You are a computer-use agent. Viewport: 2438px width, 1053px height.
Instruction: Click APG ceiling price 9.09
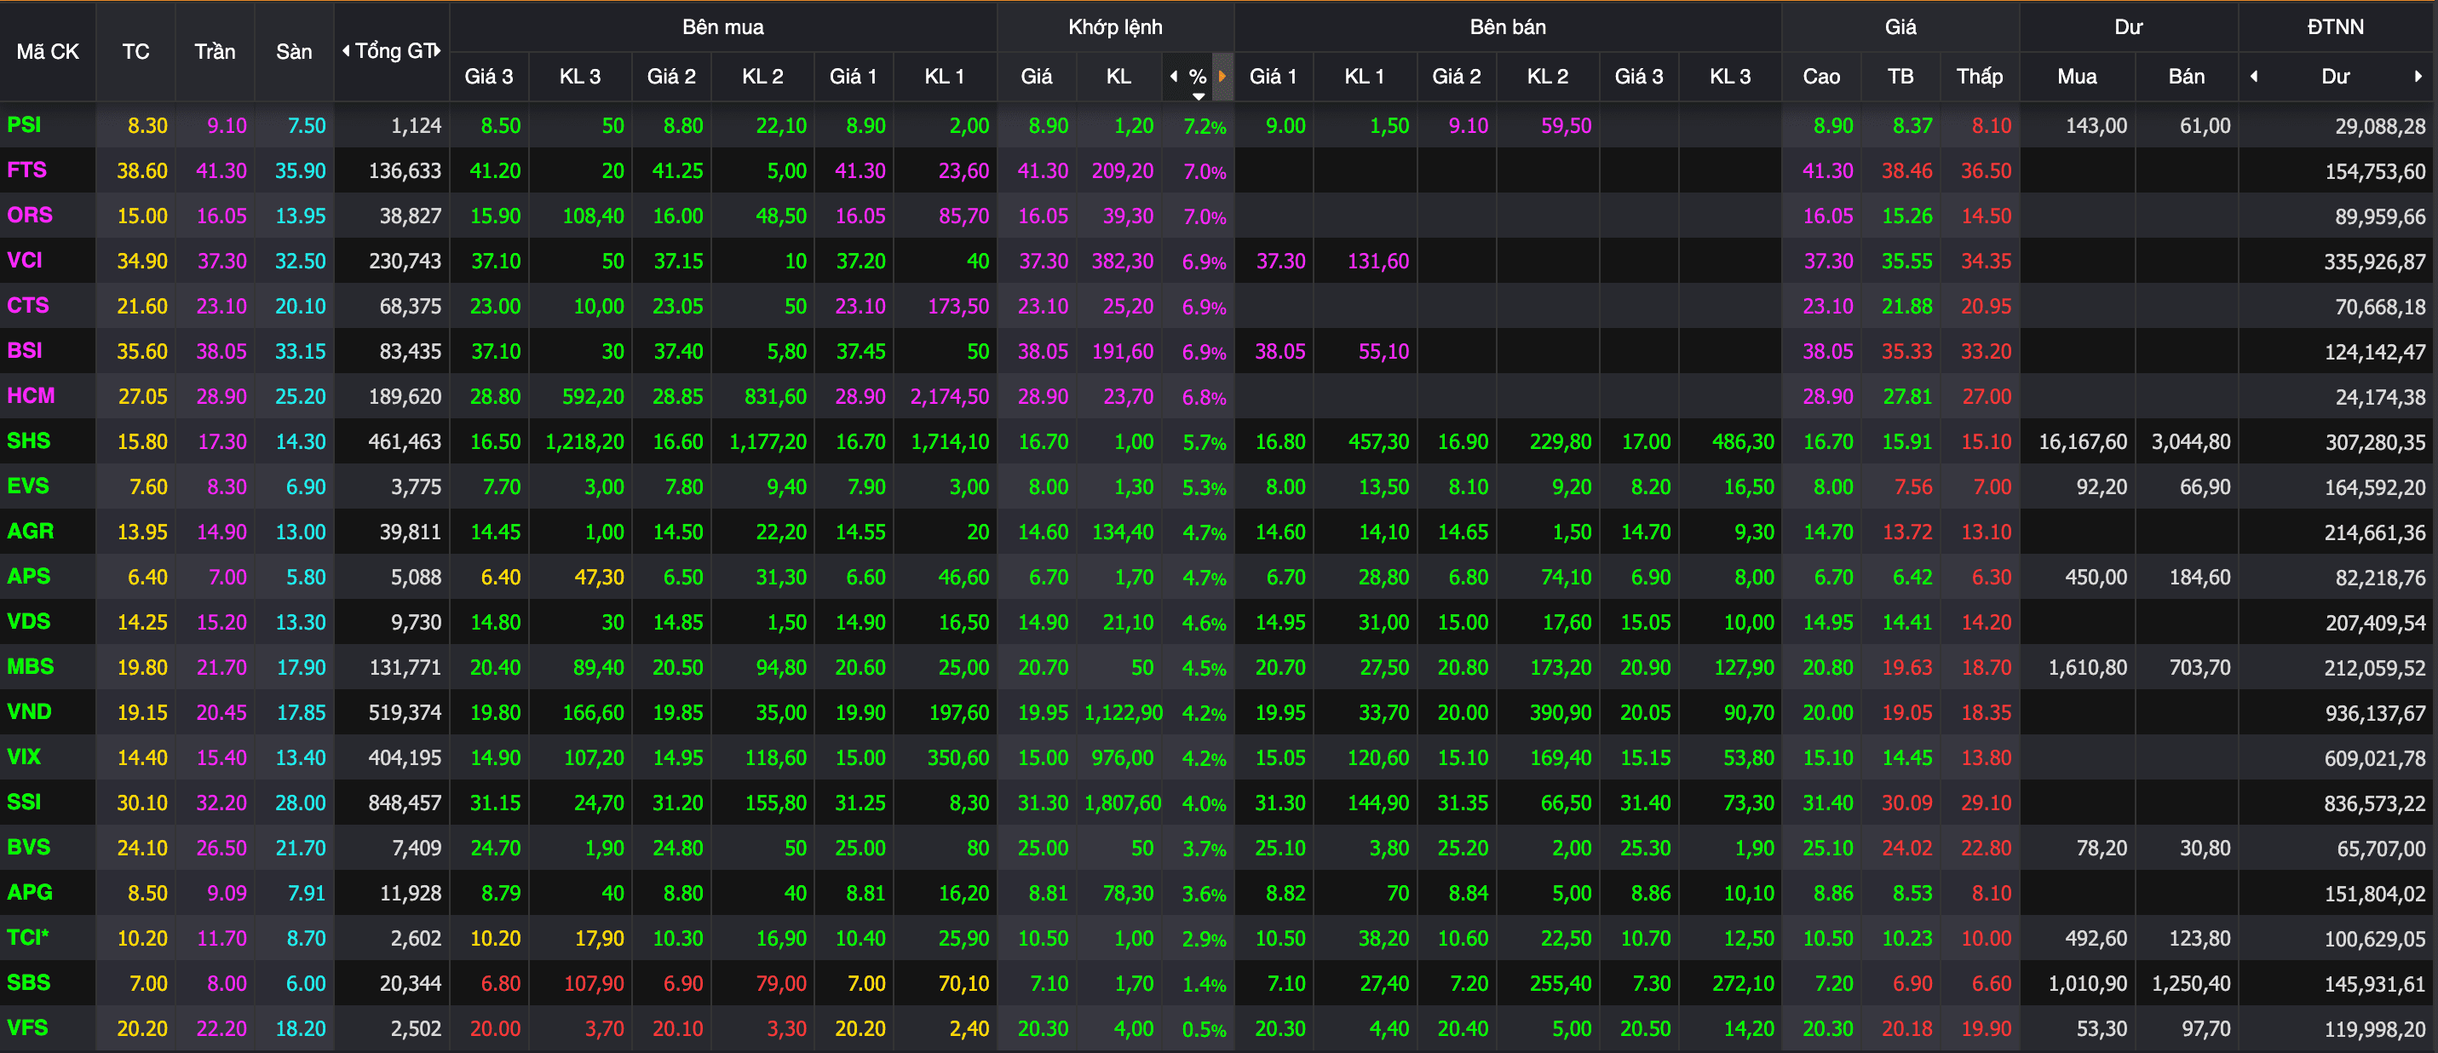(x=227, y=893)
